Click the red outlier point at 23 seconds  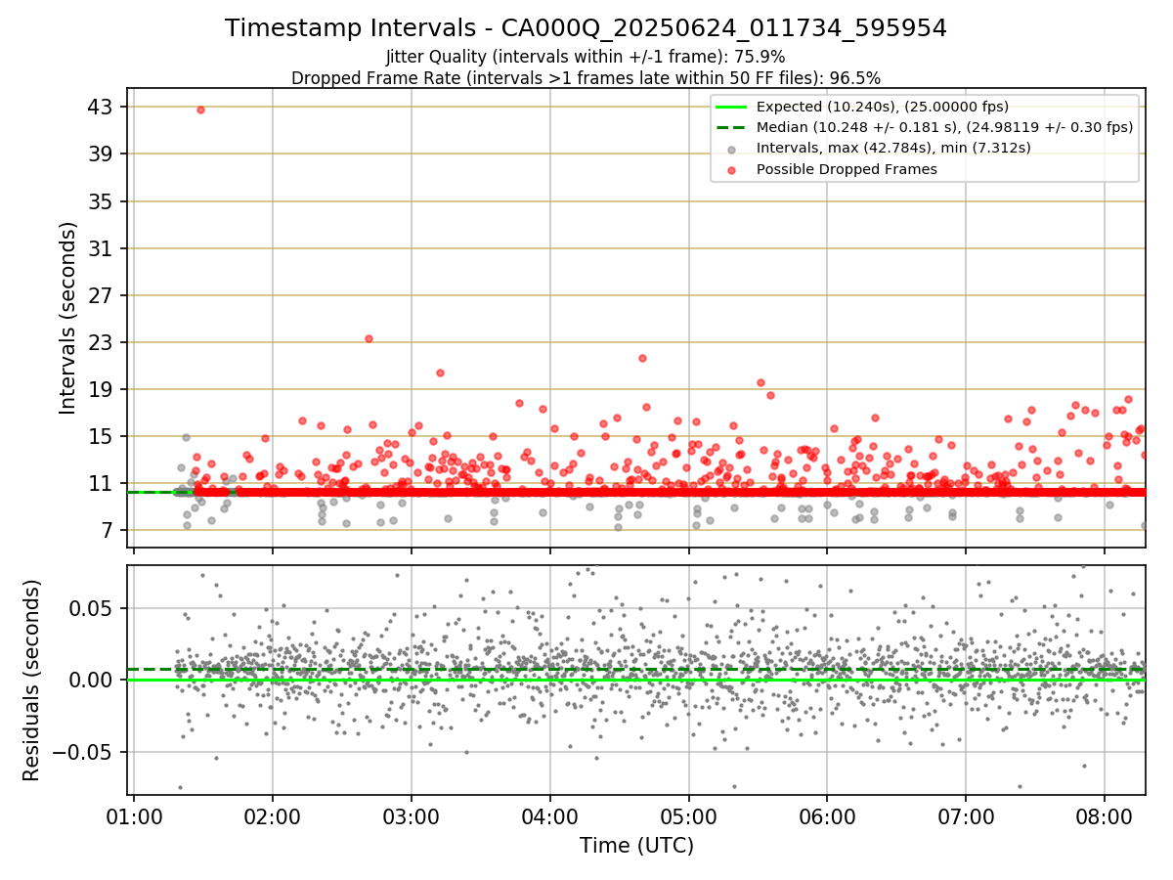(369, 338)
